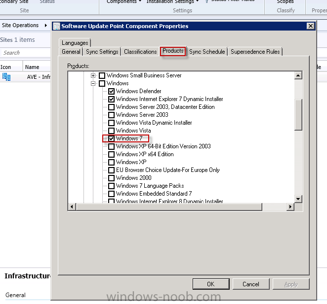Click the horizontal scroll left arrow

click(72, 207)
